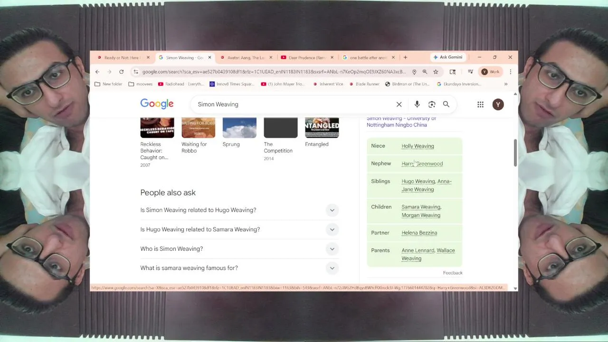Screen dimensions: 608x342
Task: Open the Work profile button
Action: pyautogui.click(x=491, y=72)
